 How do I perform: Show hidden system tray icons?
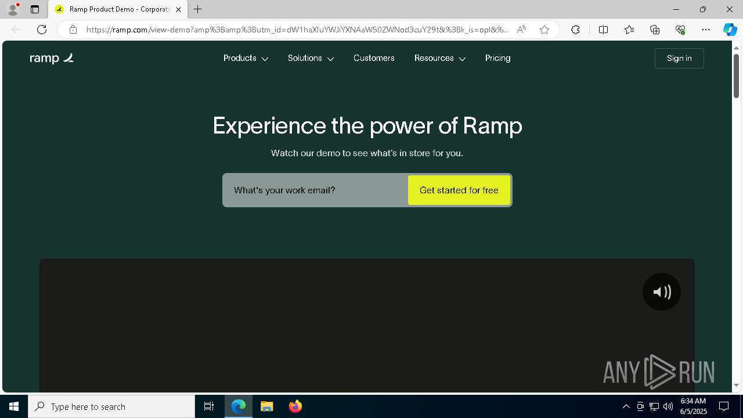coord(626,406)
